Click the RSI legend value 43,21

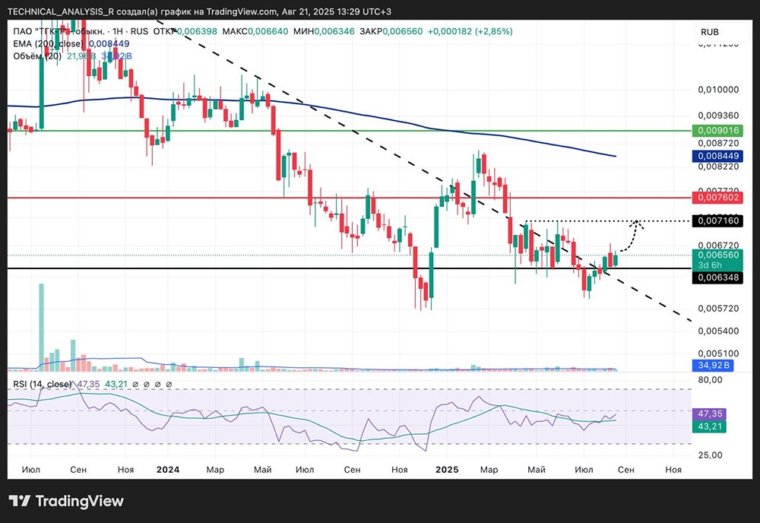click(x=116, y=385)
